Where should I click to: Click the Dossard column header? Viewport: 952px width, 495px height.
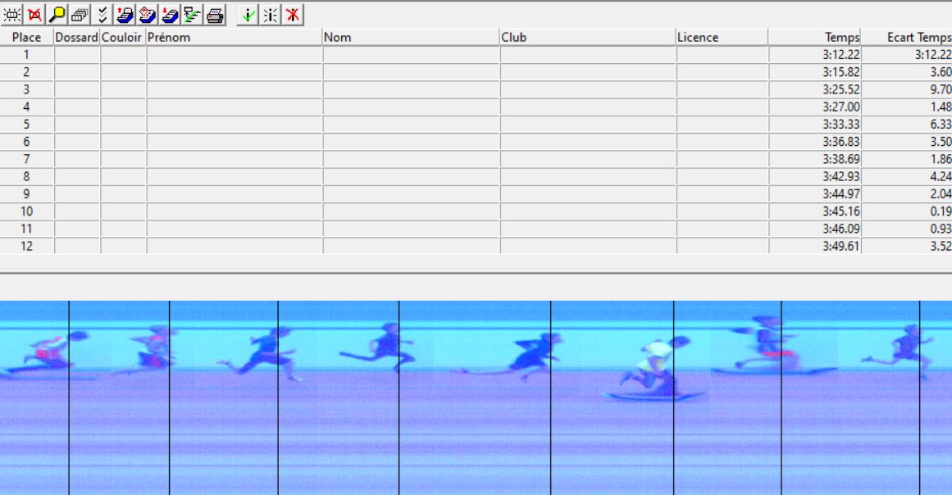(77, 37)
